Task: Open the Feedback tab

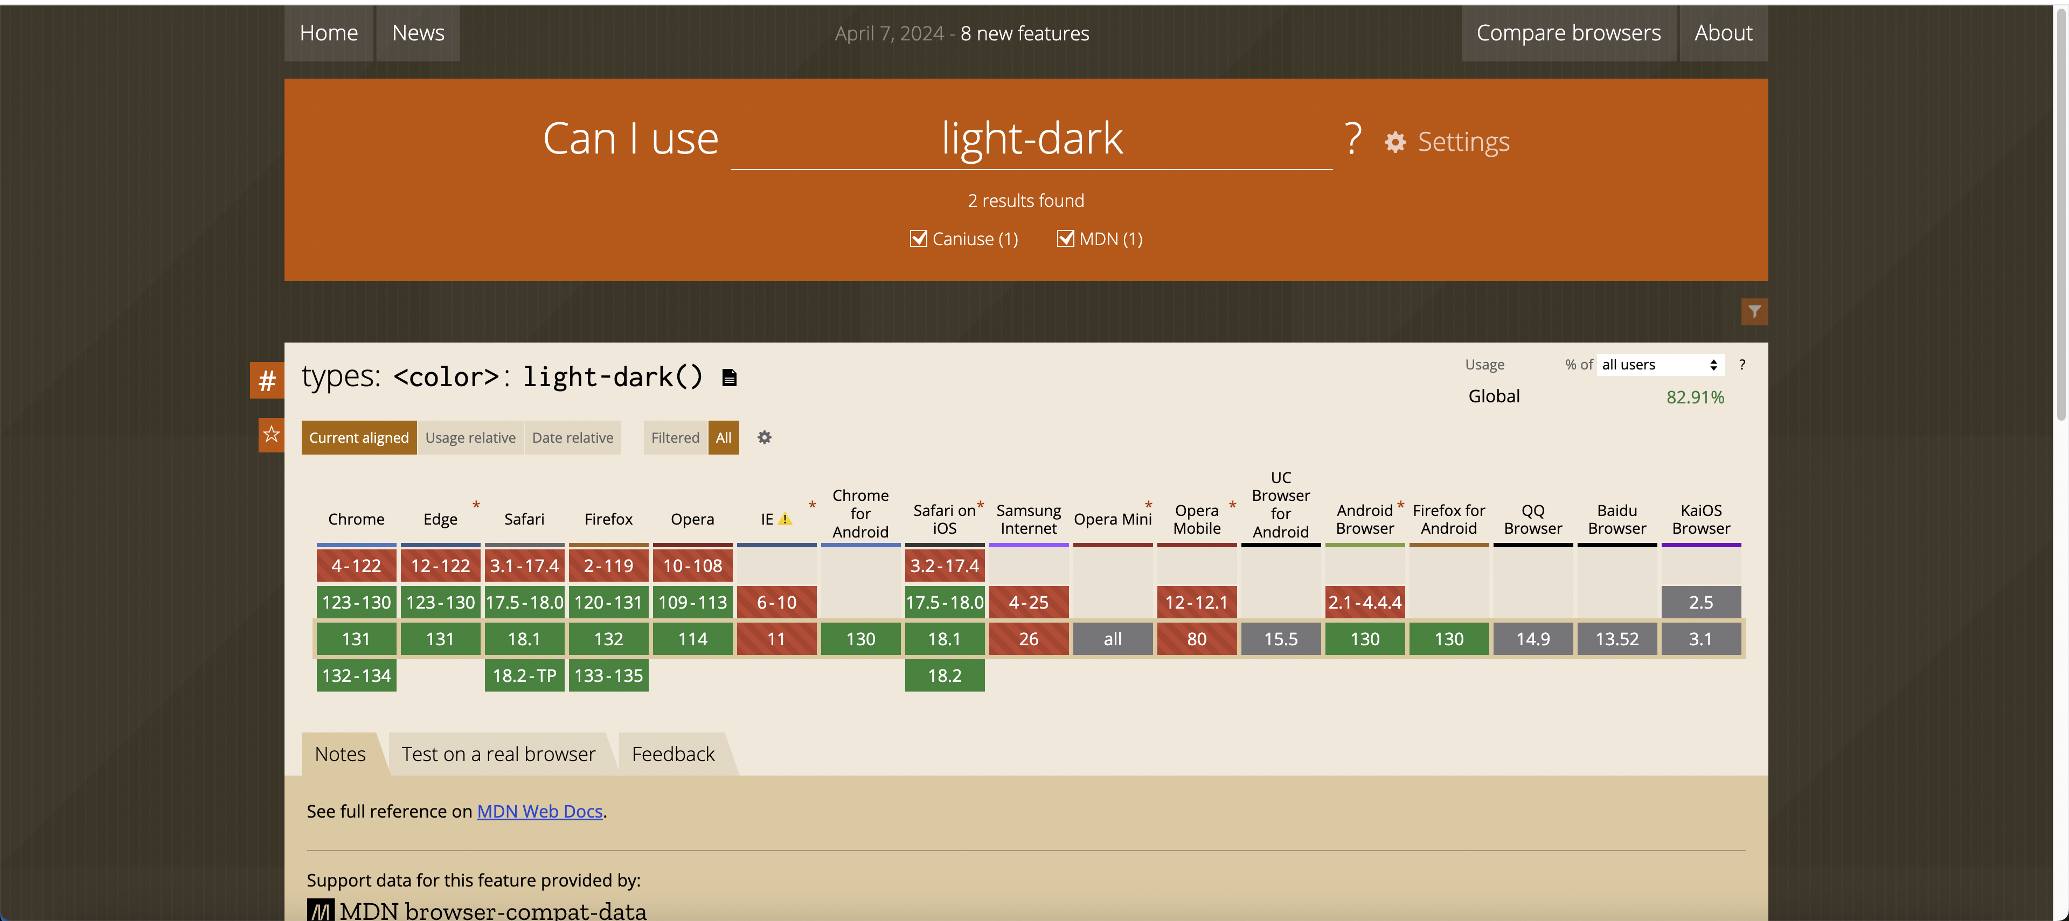Action: 673,754
